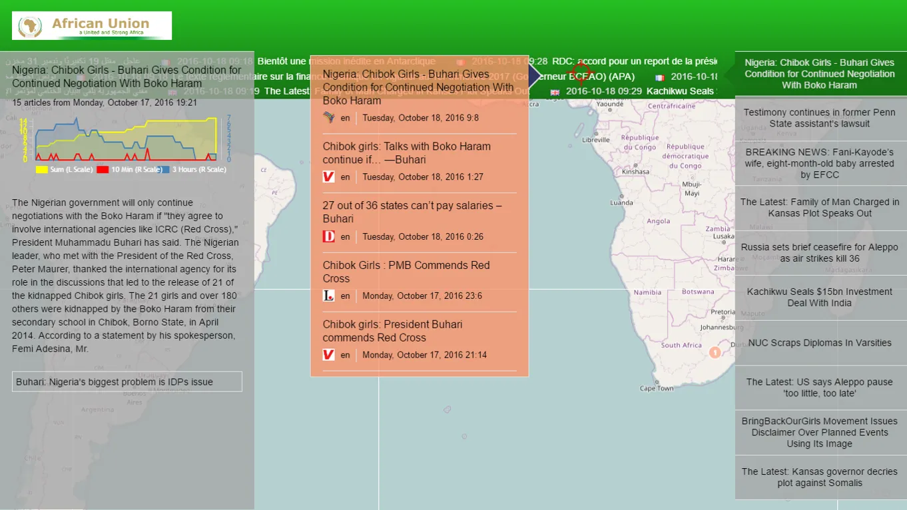Image resolution: width=907 pixels, height=510 pixels.
Task: Click the Luanda label on the map
Action: [622, 203]
